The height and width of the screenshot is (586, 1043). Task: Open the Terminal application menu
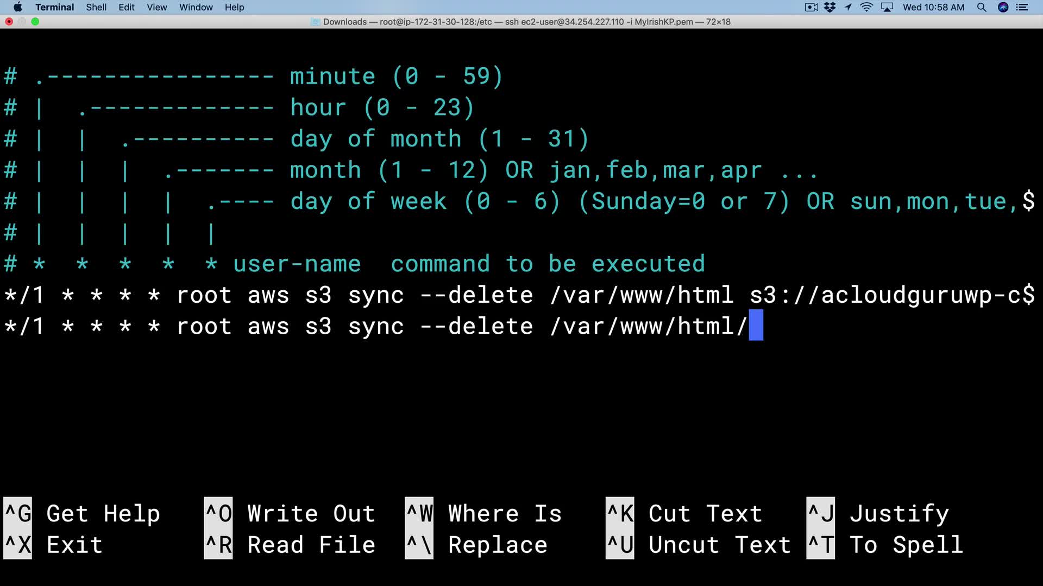coord(54,7)
